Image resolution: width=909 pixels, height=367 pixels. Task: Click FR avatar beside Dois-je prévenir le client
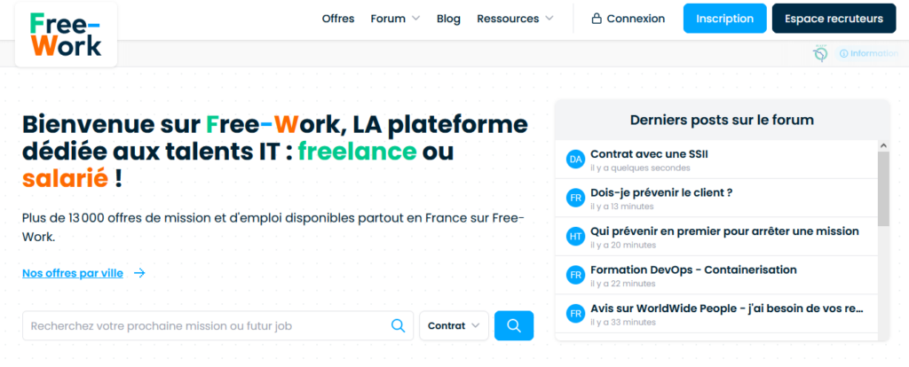tap(575, 198)
